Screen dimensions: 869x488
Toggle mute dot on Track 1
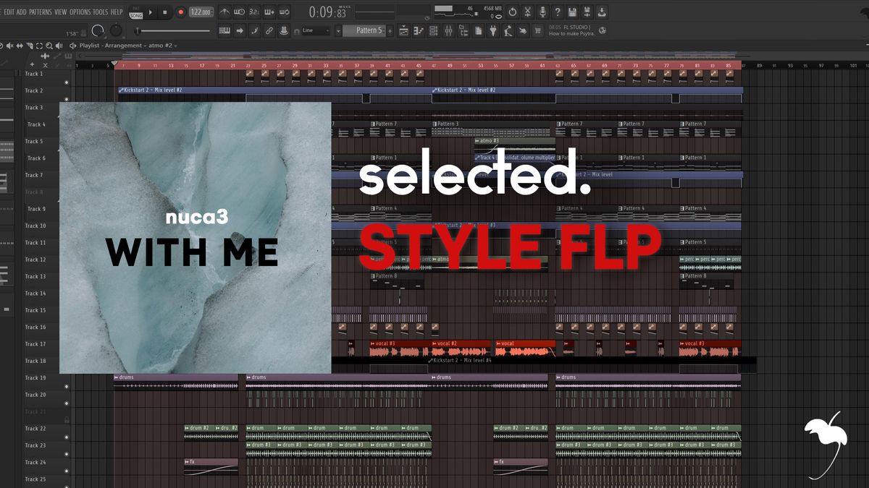(x=67, y=82)
